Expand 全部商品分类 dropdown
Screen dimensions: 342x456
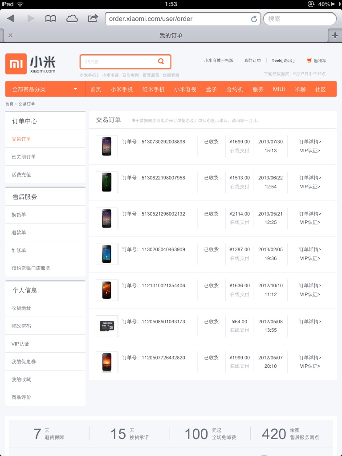[x=45, y=89]
